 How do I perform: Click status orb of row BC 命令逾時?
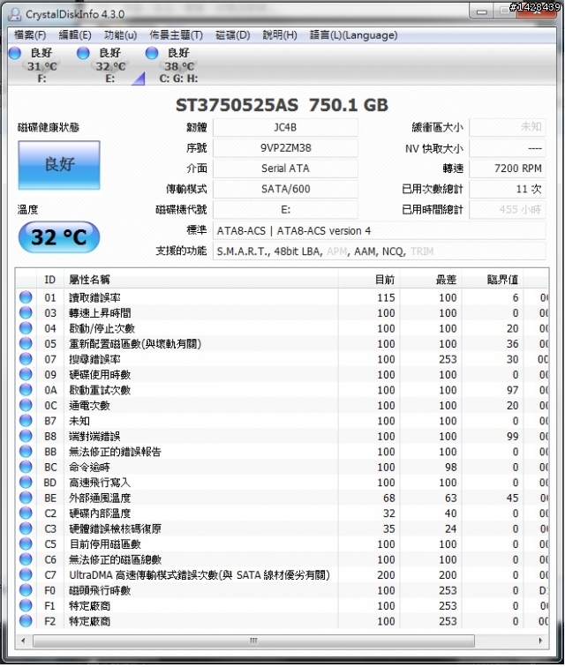click(26, 467)
